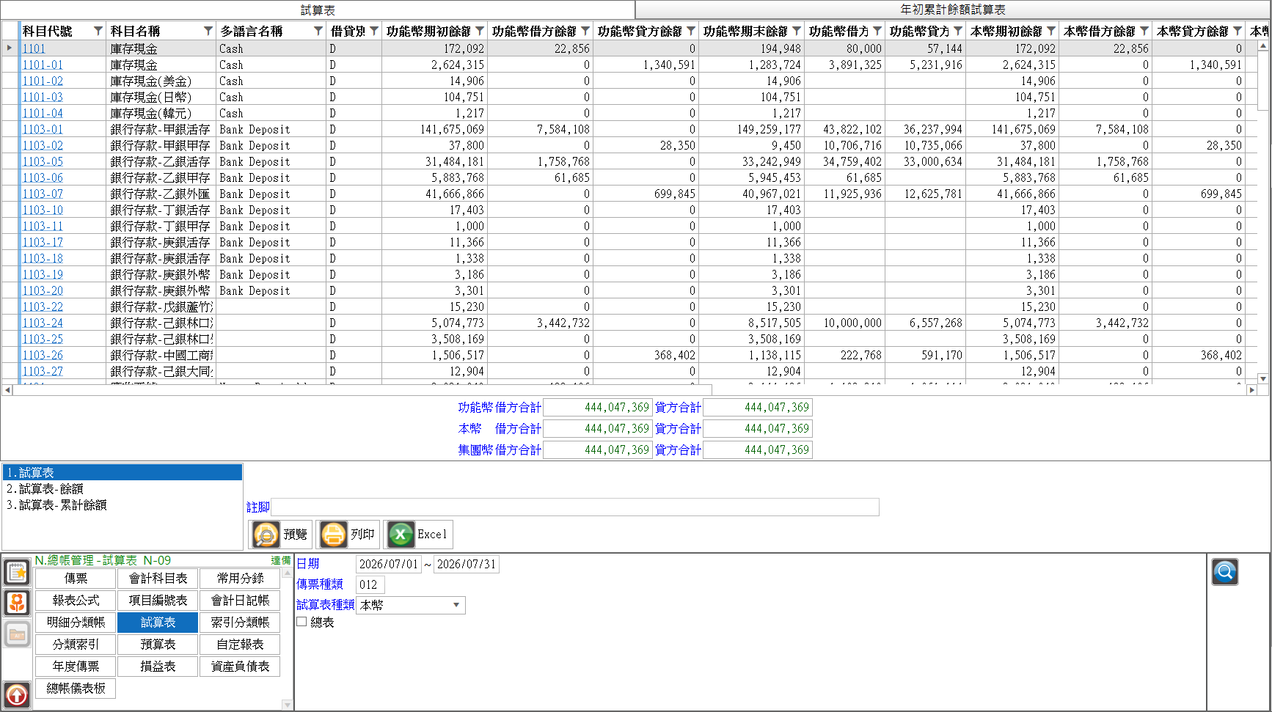The width and height of the screenshot is (1272, 712).
Task: Choose 1.試算表 in the report list
Action: coord(123,472)
